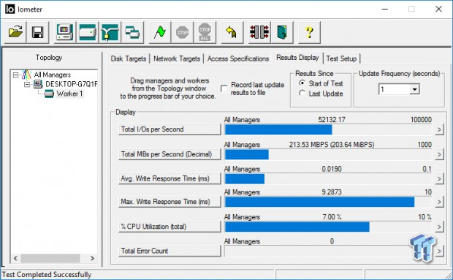This screenshot has height=280, width=453.
Task: Enable Record last update results to file
Action: 224,88
